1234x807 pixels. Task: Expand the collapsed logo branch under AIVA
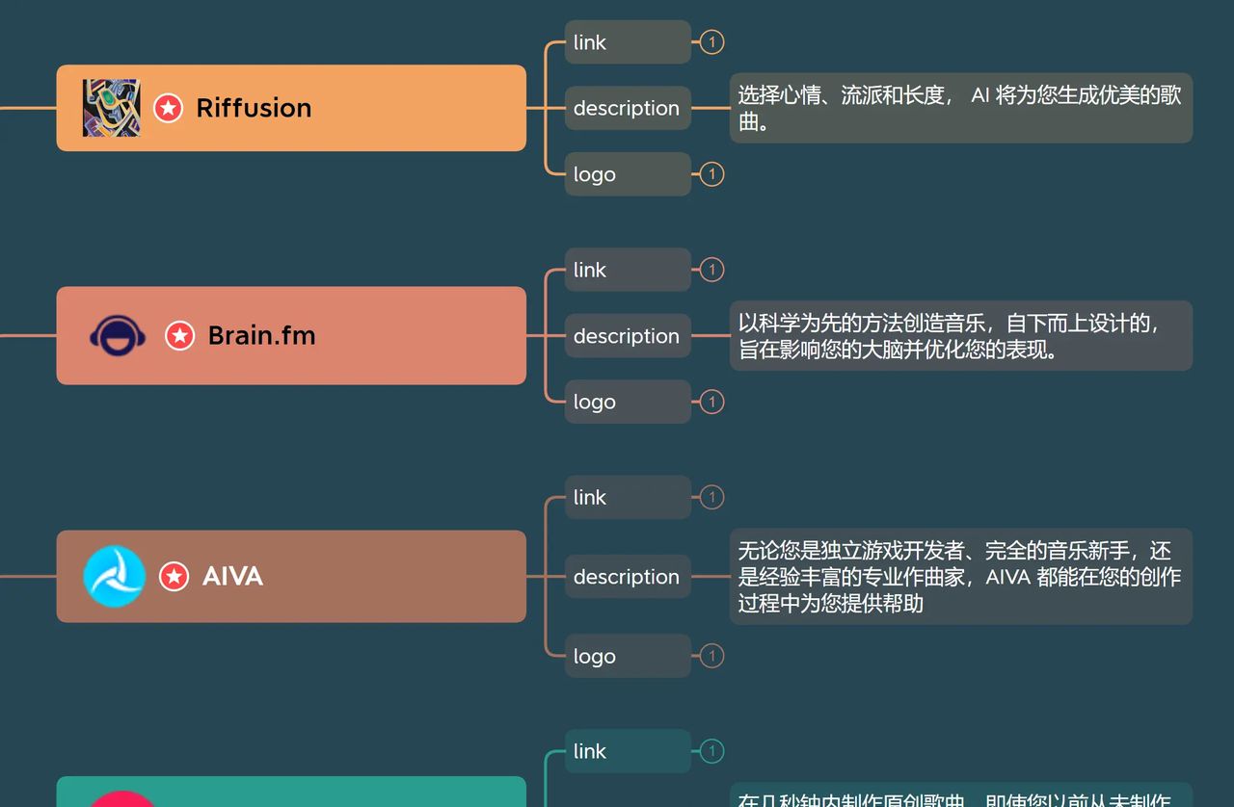pos(711,656)
